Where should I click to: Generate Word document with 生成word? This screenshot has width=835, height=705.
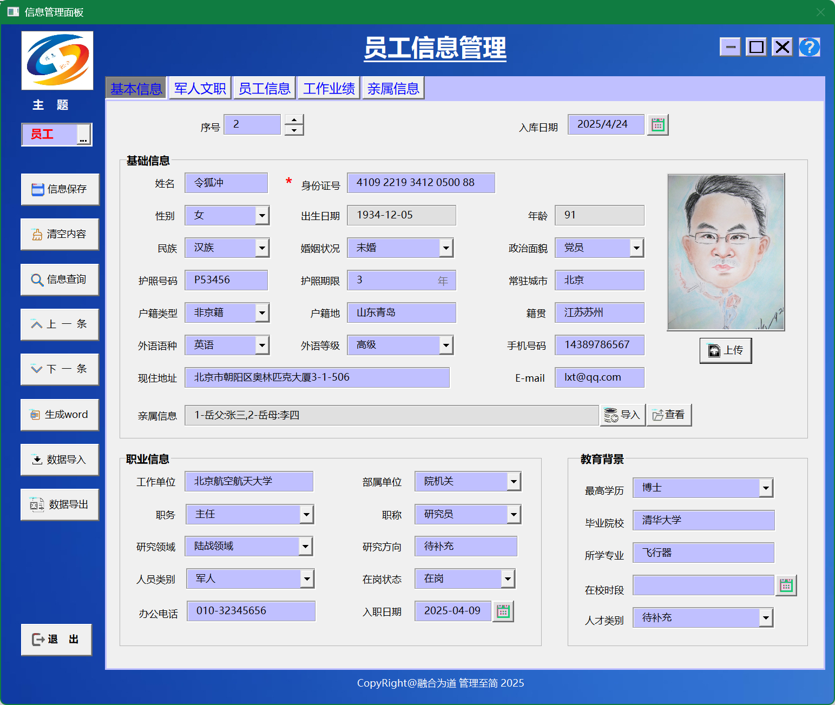pyautogui.click(x=60, y=415)
